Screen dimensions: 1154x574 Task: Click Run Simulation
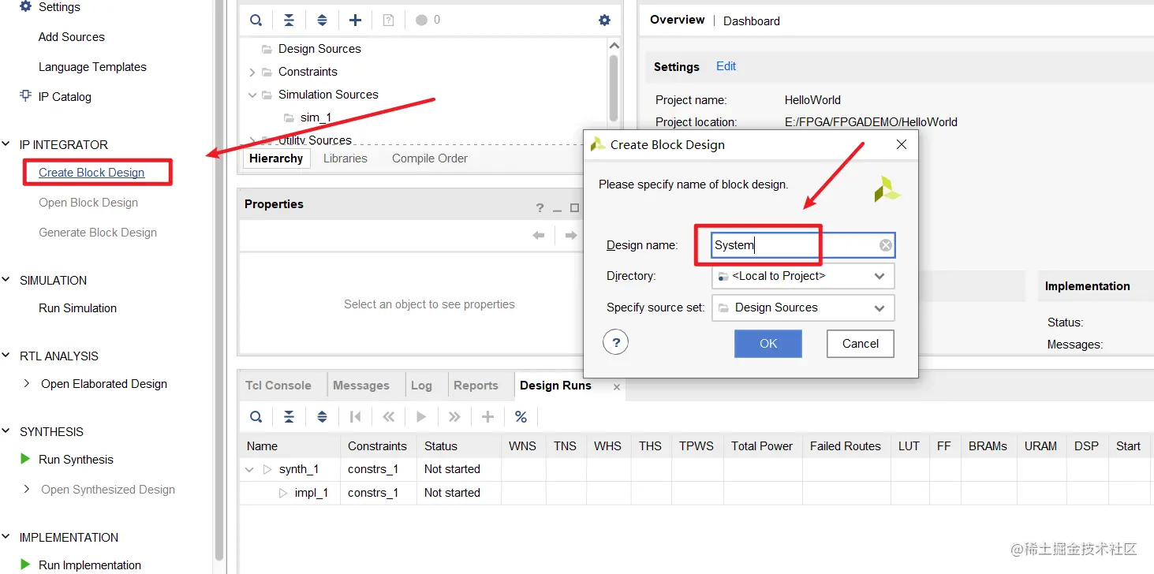click(x=77, y=308)
